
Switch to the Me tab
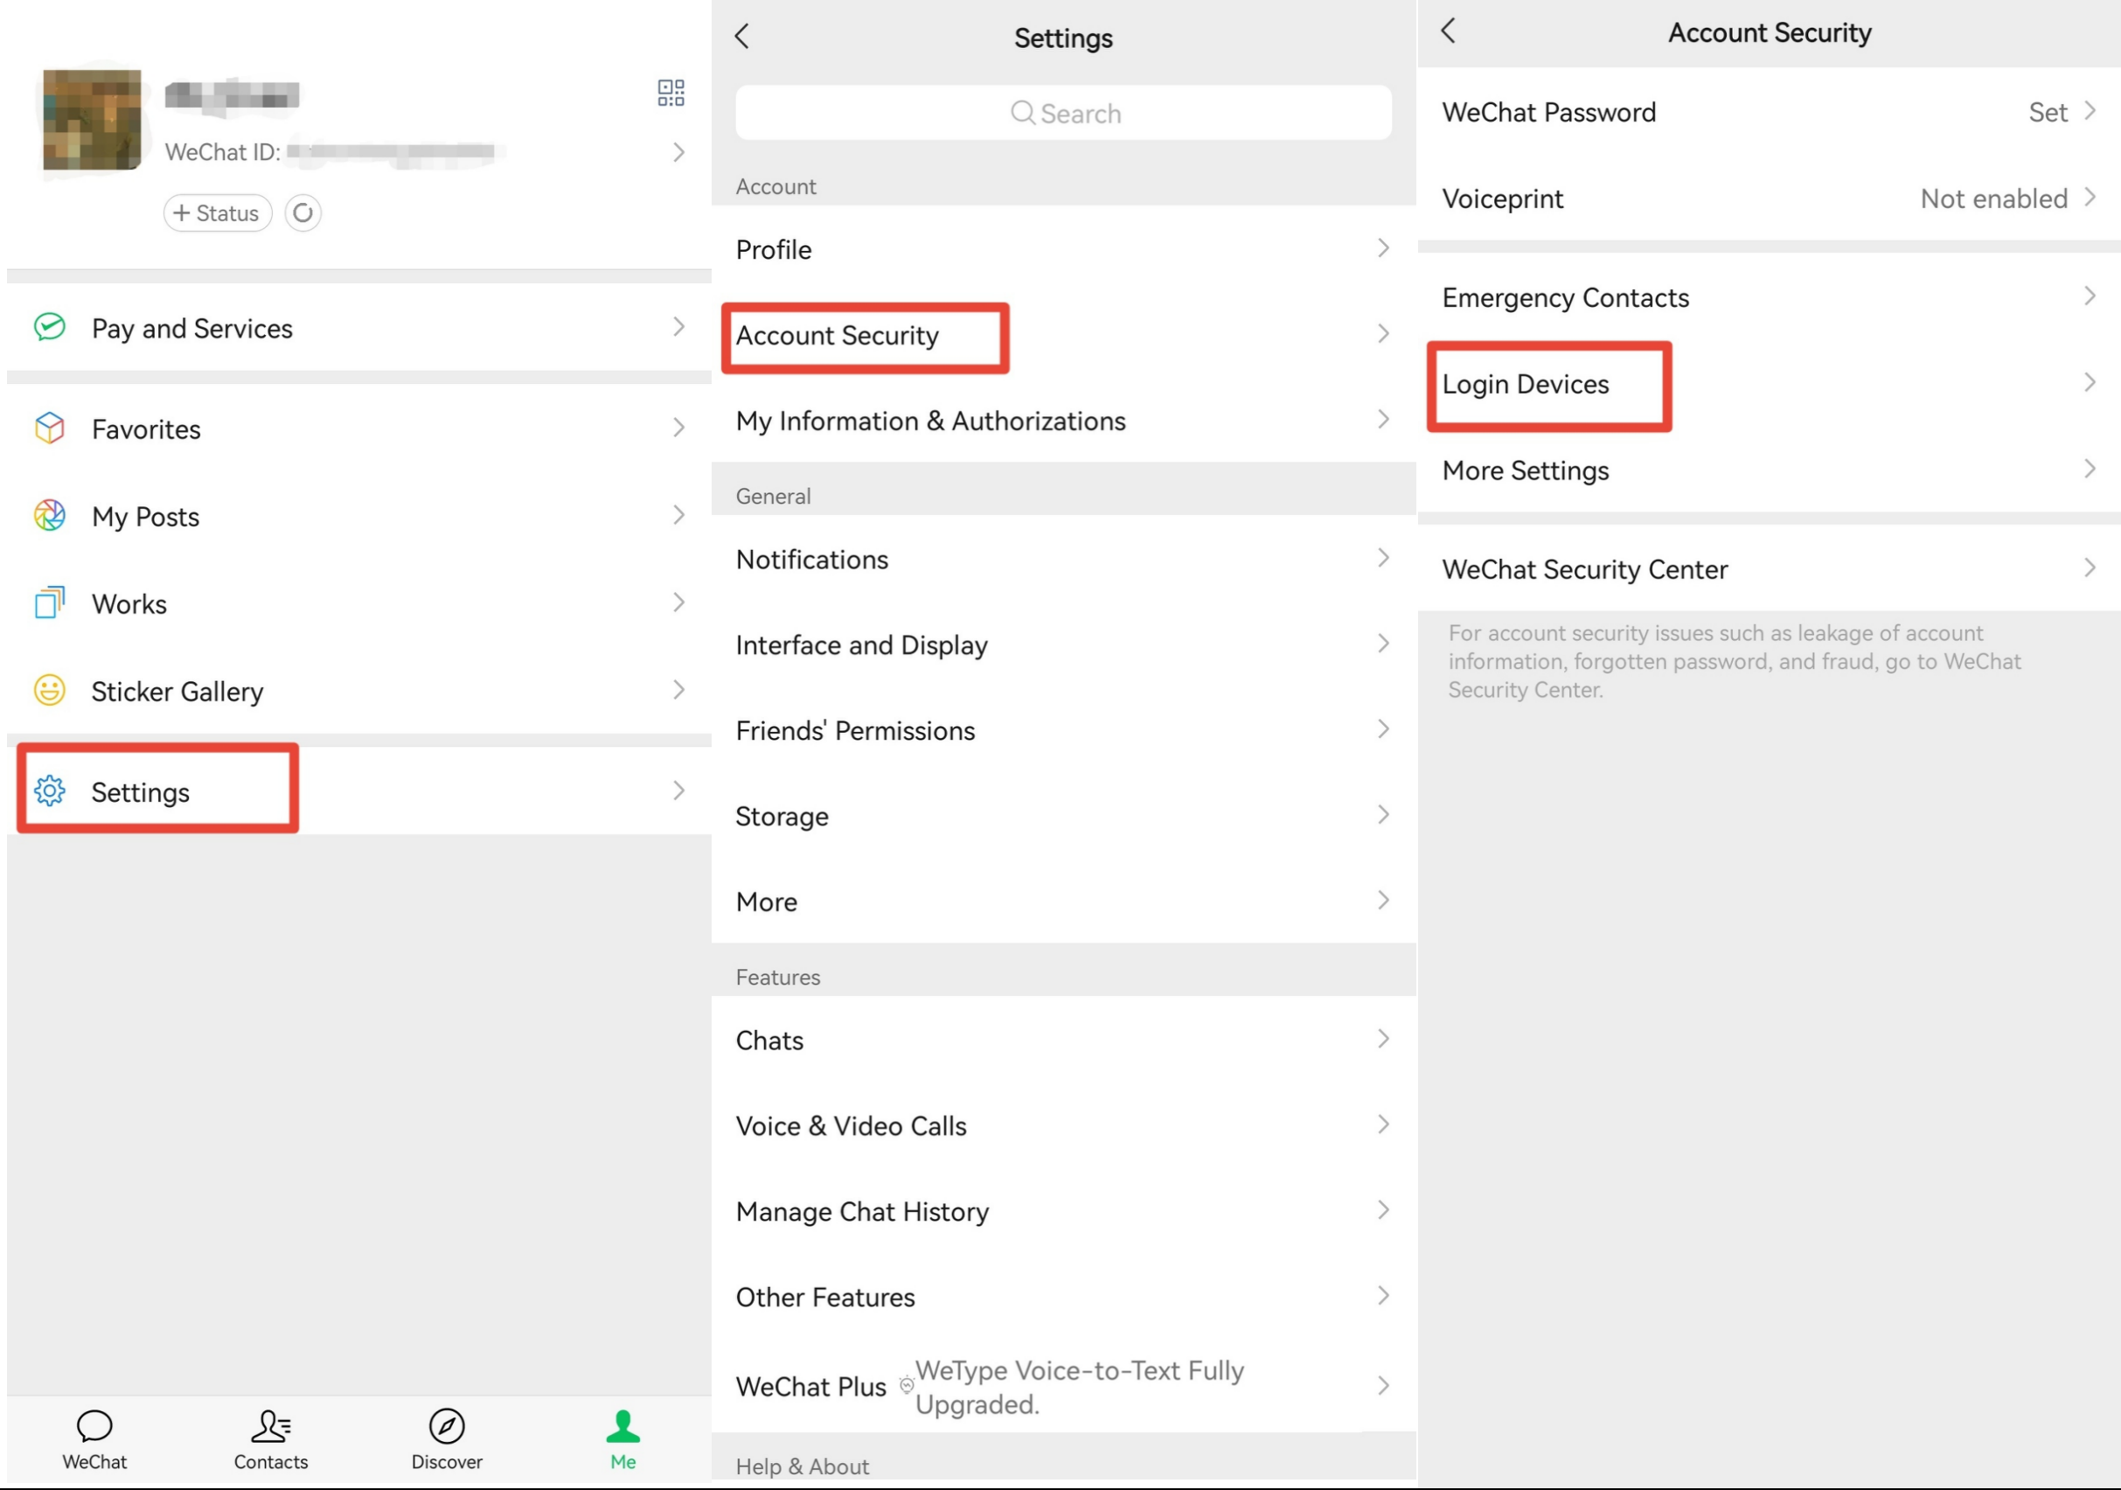click(623, 1440)
